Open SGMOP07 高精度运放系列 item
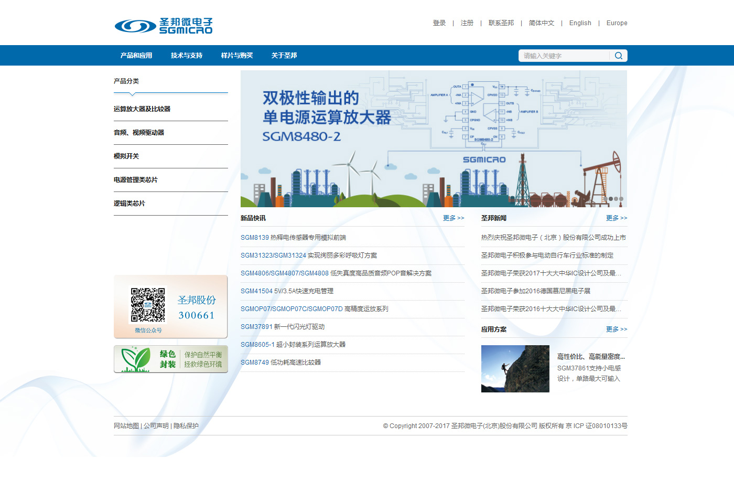 pyautogui.click(x=315, y=309)
